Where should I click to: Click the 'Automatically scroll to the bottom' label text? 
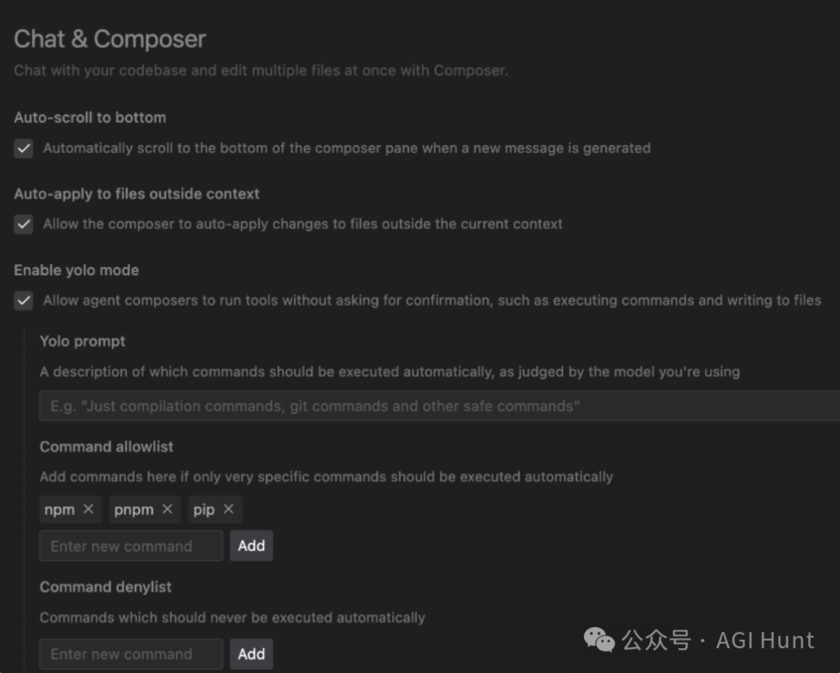pos(346,148)
